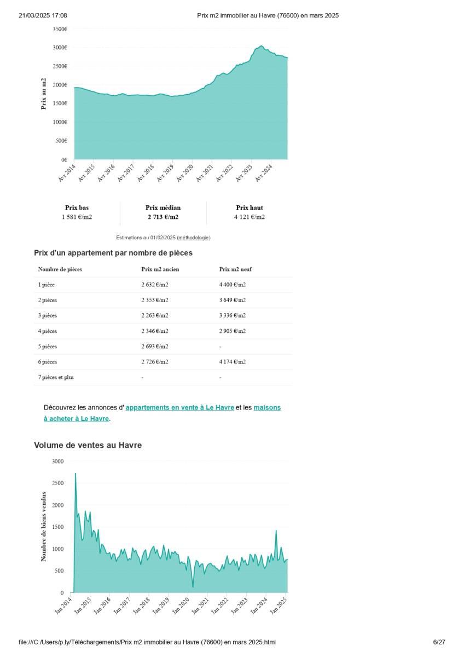Click the 2023 peak on the price chart
Viewport: 464px width, 657px height.
click(261, 46)
